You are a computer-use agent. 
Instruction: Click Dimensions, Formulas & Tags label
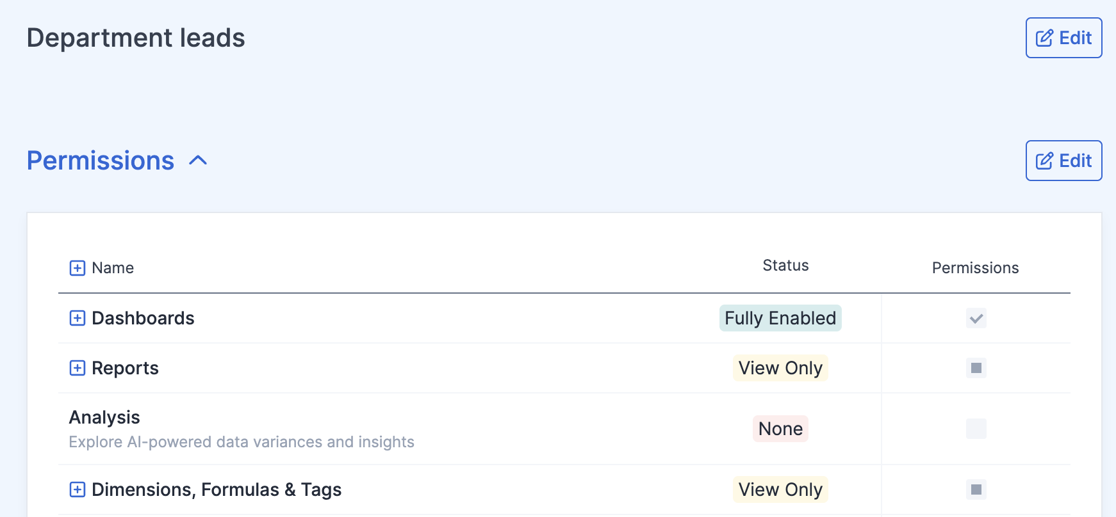point(217,489)
